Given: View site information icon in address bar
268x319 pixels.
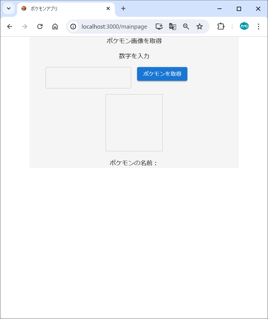Looking at the screenshot, I should (x=73, y=26).
